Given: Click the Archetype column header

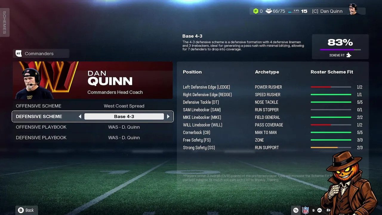Looking at the screenshot, I should 267,72.
